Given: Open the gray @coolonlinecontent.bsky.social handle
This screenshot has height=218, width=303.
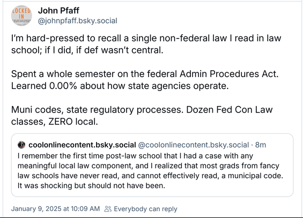Looking at the screenshot, I should point(194,145).
